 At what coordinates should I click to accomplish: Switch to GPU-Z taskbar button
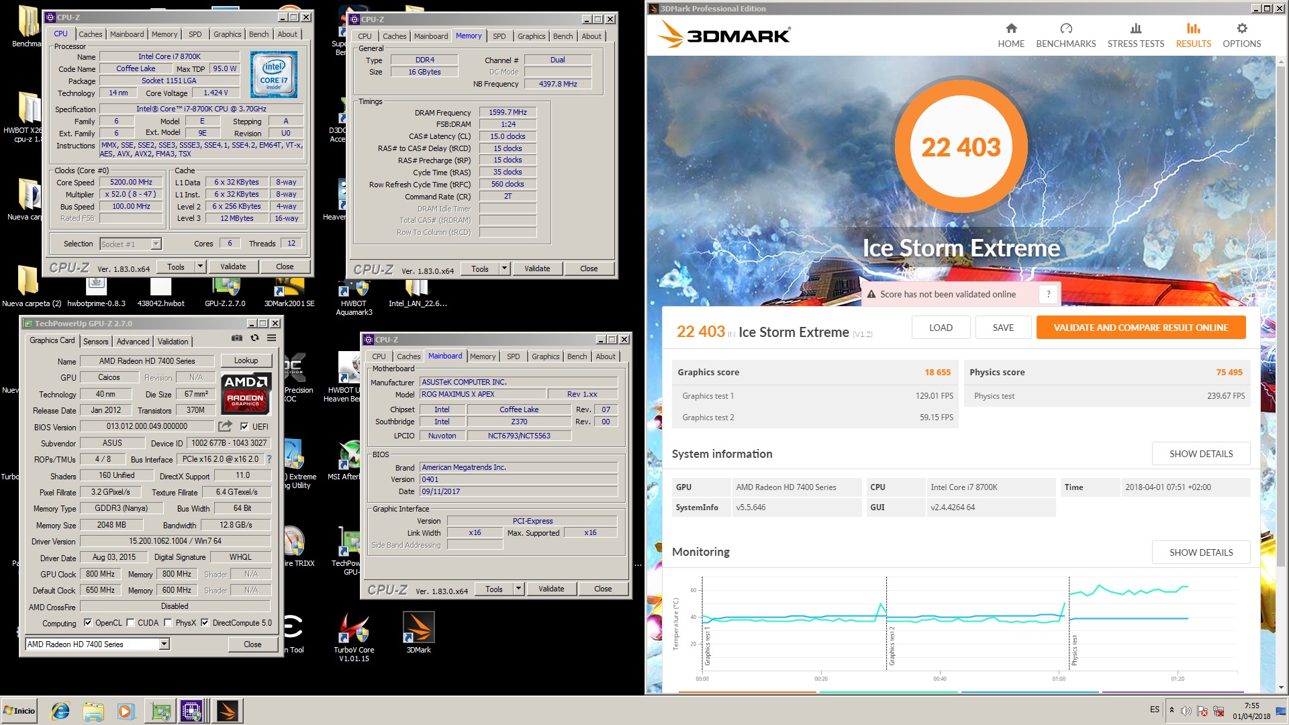pos(160,711)
